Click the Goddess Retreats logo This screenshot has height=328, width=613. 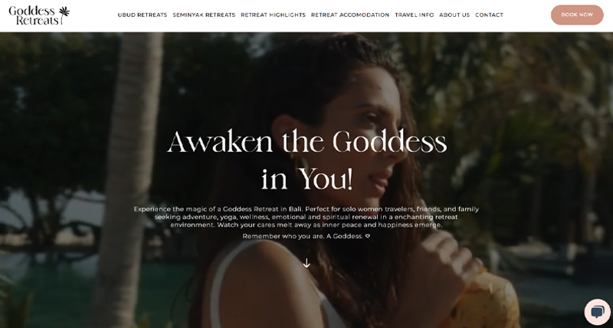point(39,15)
